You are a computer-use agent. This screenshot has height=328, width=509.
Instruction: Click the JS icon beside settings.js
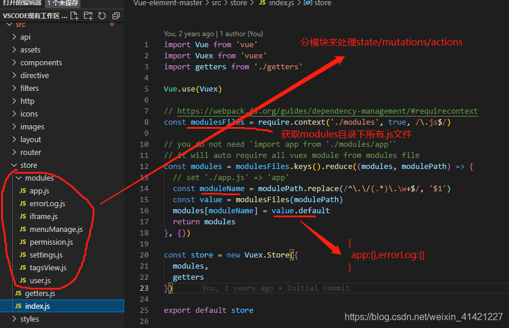23,255
